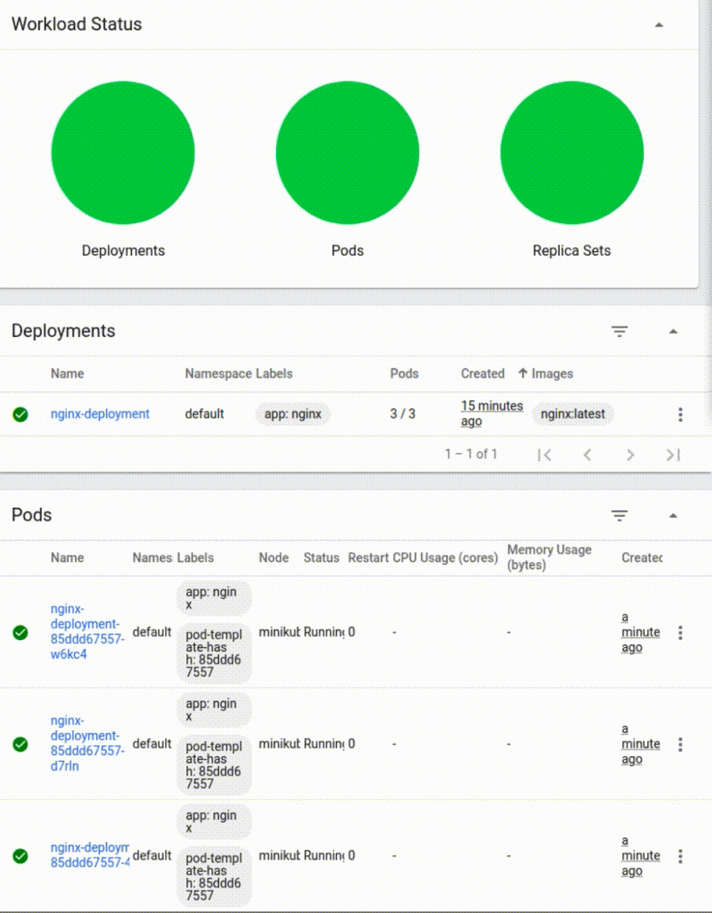This screenshot has width=712, height=913.
Task: Collapse the Pods section
Action: pyautogui.click(x=673, y=516)
